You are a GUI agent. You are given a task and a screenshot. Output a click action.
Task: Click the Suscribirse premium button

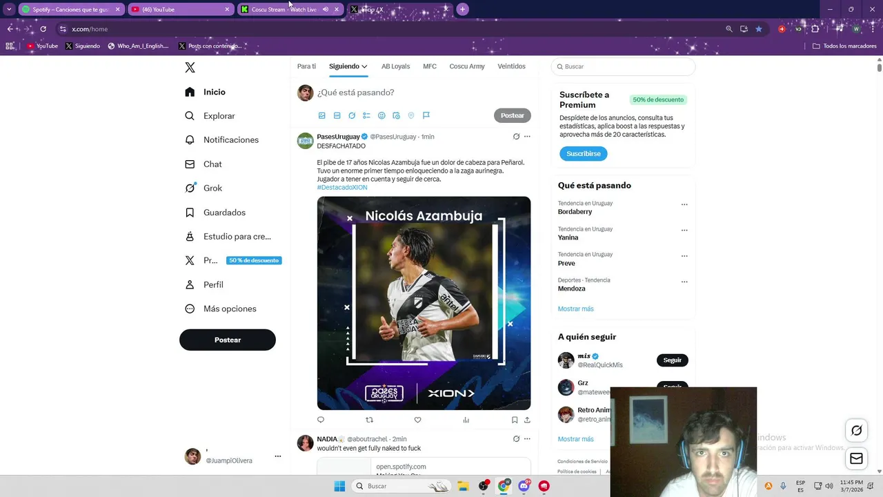584,153
